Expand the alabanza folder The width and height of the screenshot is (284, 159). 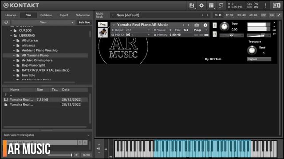[x=14, y=45]
